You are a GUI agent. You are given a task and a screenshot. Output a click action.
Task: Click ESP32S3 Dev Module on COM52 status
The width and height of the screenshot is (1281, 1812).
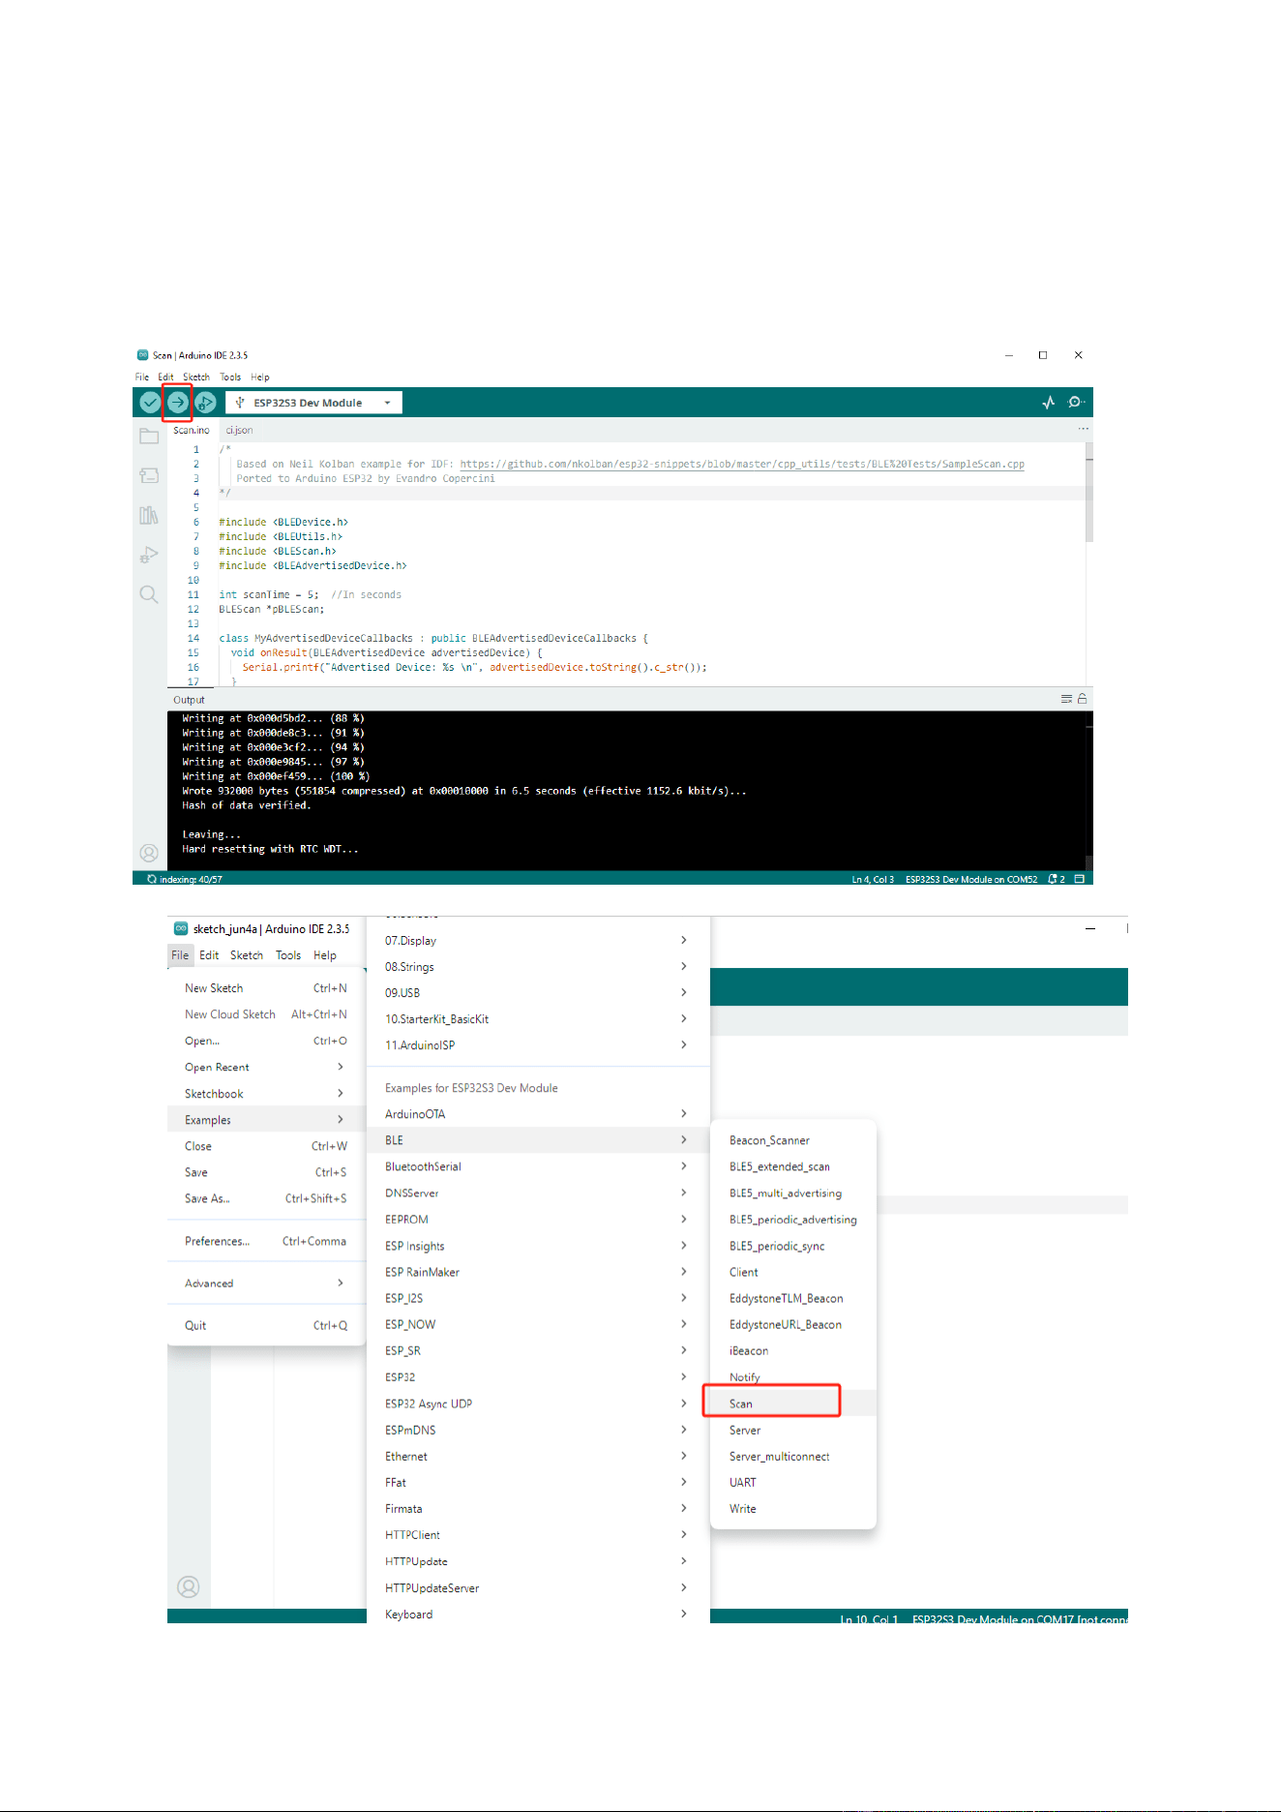click(971, 879)
